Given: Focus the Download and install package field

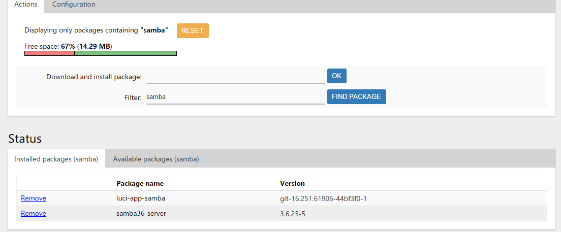Looking at the screenshot, I should point(235,77).
